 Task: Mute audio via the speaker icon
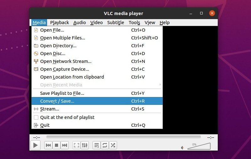click(x=182, y=148)
